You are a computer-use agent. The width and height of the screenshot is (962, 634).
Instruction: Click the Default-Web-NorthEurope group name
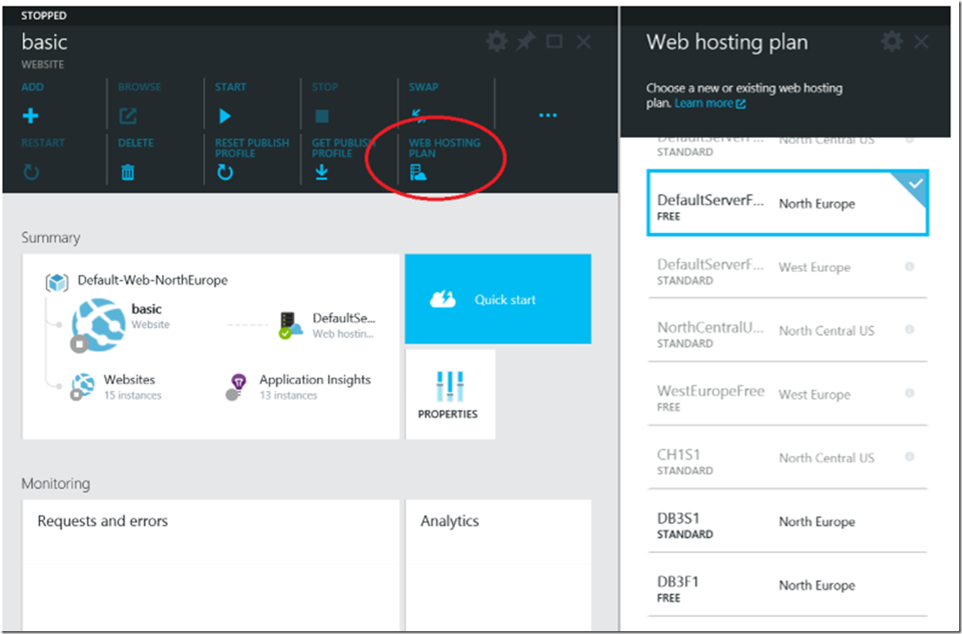[x=153, y=280]
